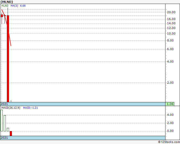Click the 0.00 label on MACD axis
This screenshot has height=144, width=180.
click(170, 131)
